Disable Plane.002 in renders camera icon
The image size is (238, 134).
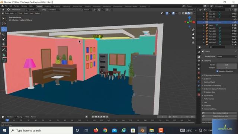[x=235, y=31]
